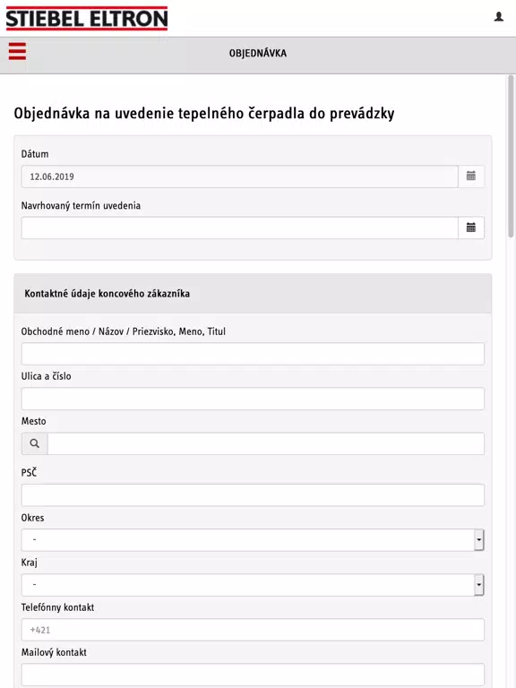Click the Mailový kontakt input field
516x688 pixels.
(x=253, y=675)
